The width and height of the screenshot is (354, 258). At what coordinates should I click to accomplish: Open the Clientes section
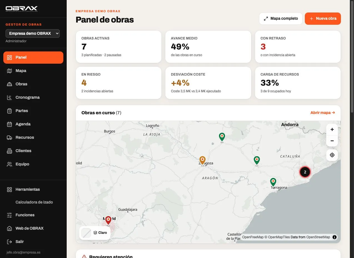(x=33, y=151)
